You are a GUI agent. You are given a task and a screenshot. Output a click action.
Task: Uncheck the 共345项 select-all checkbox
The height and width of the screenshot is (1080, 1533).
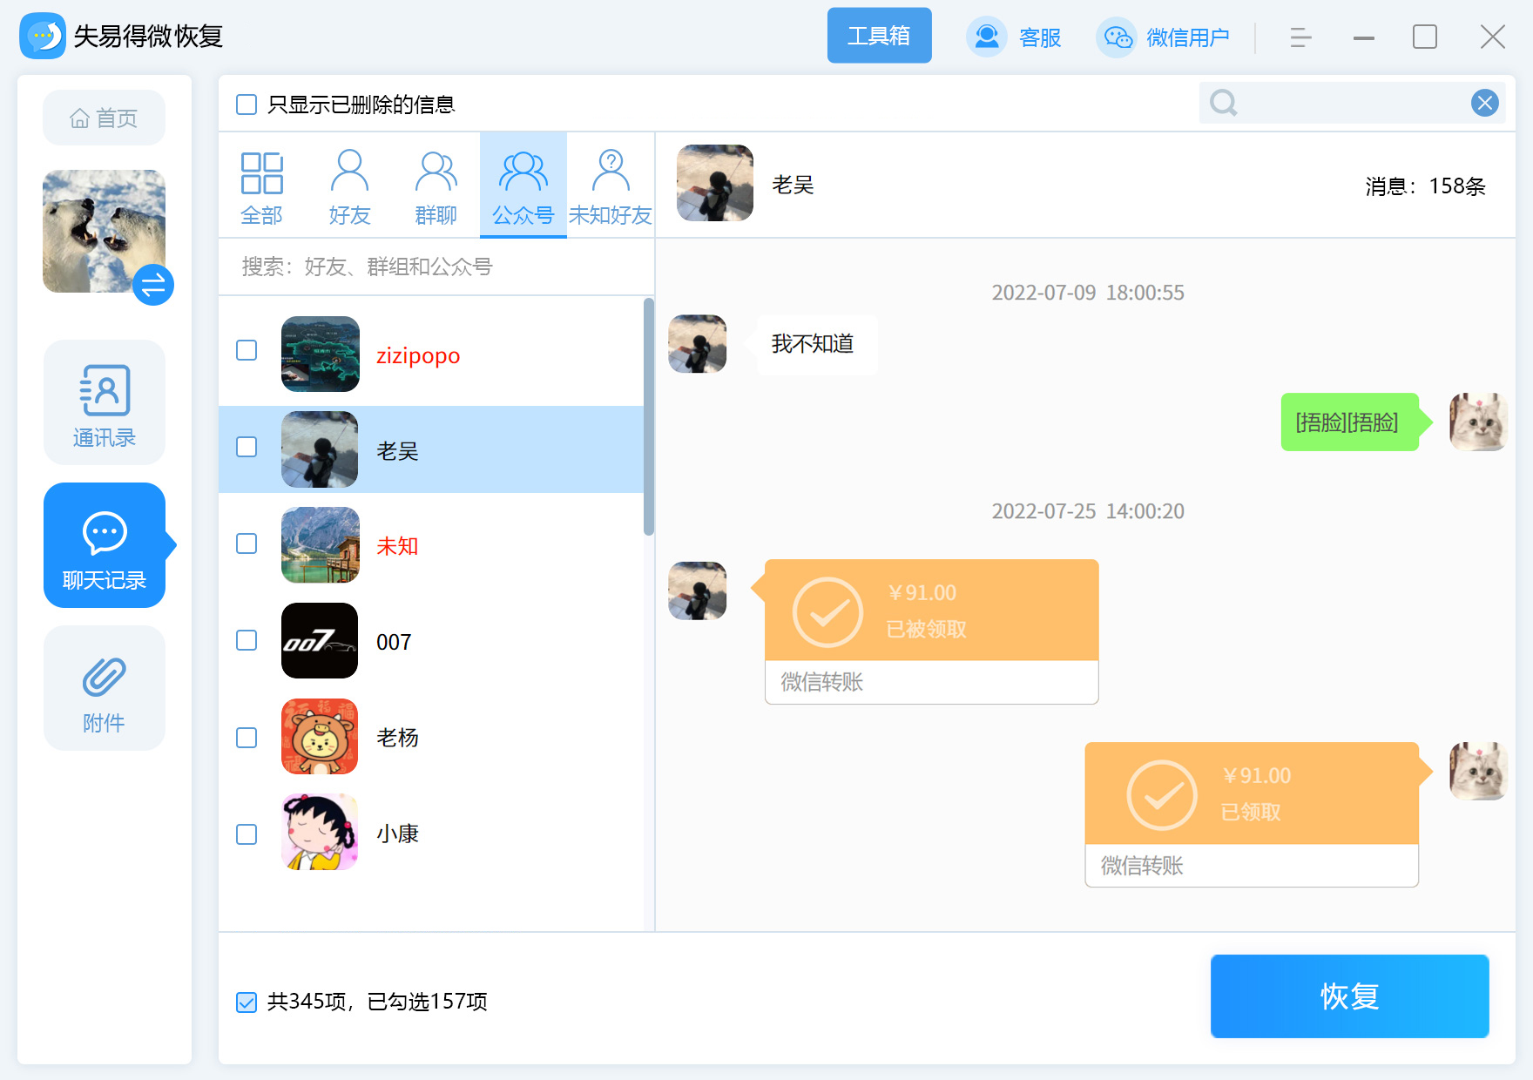tap(245, 1002)
